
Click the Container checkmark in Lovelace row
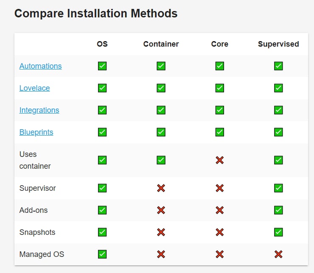coord(161,88)
